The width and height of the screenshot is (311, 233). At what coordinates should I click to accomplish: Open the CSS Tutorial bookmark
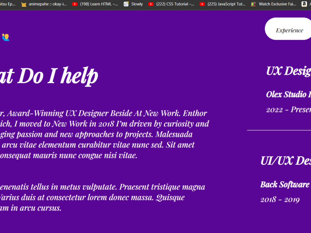pos(171,4)
